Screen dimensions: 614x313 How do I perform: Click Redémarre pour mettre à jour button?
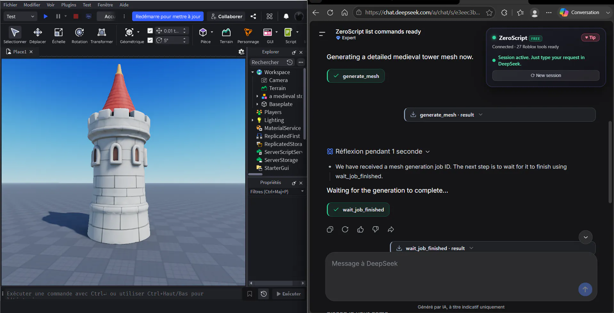pos(168,16)
